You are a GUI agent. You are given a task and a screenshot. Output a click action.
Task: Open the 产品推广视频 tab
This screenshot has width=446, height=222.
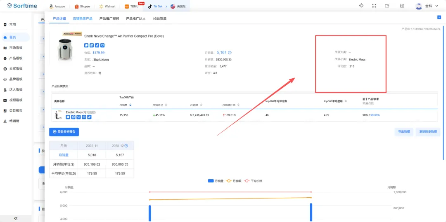(x=109, y=19)
